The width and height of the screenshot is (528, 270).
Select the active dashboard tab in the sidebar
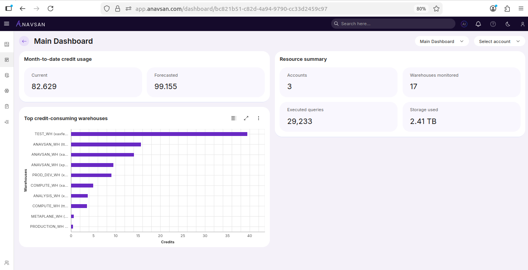(7, 60)
